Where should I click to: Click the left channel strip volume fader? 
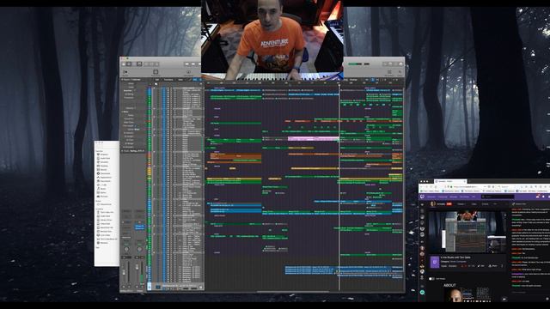(x=124, y=272)
